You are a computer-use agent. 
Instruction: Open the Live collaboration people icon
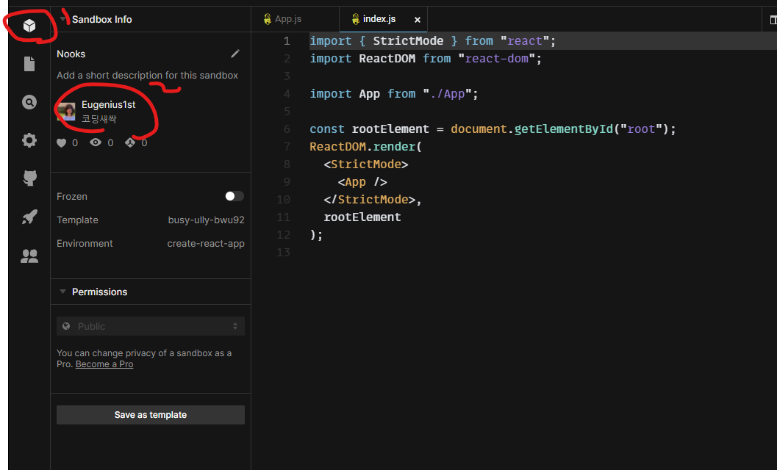click(29, 256)
